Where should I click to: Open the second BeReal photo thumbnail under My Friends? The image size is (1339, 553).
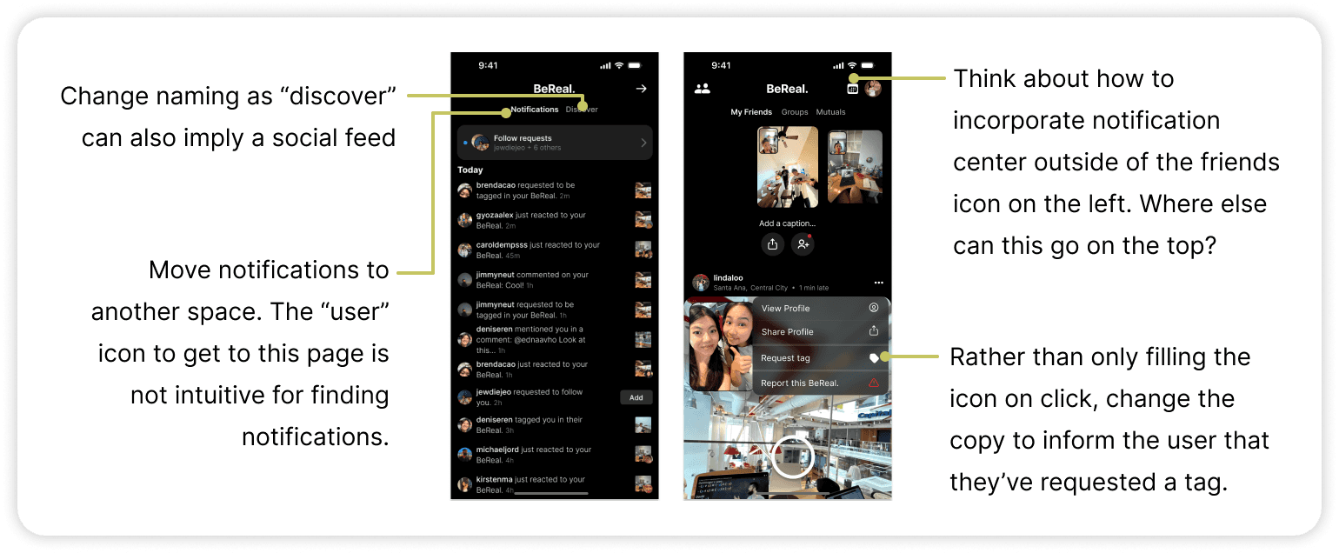pyautogui.click(x=855, y=166)
